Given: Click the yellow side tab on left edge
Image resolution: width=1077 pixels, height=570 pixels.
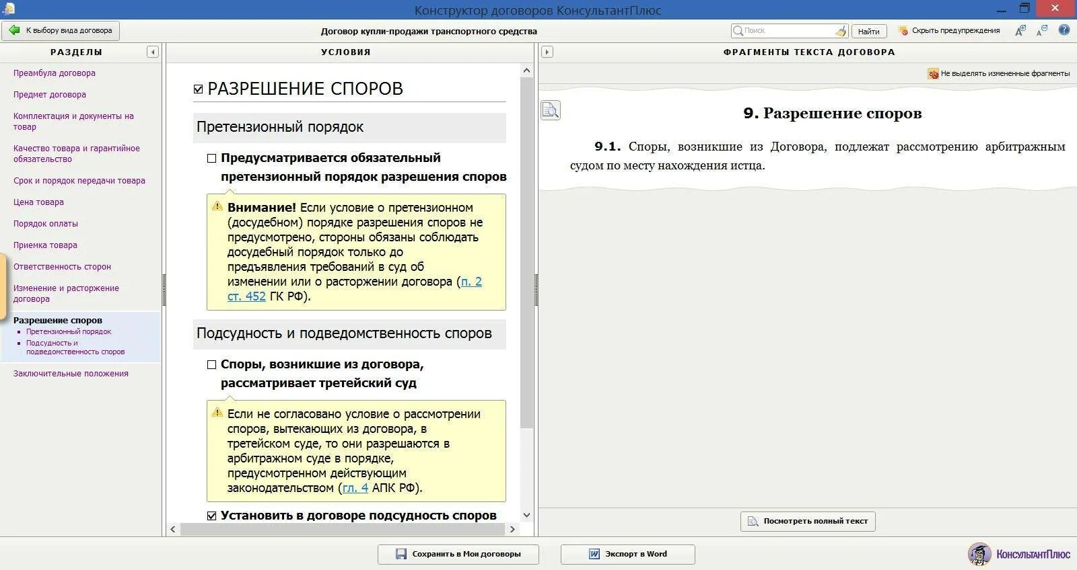Looking at the screenshot, I should coord(3,287).
